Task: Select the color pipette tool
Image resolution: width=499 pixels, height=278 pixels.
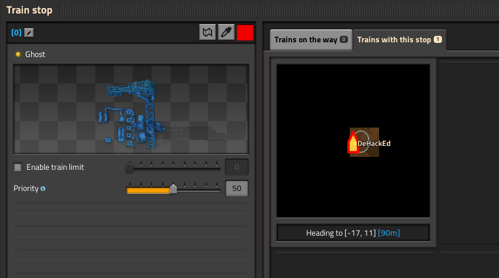Action: [226, 32]
